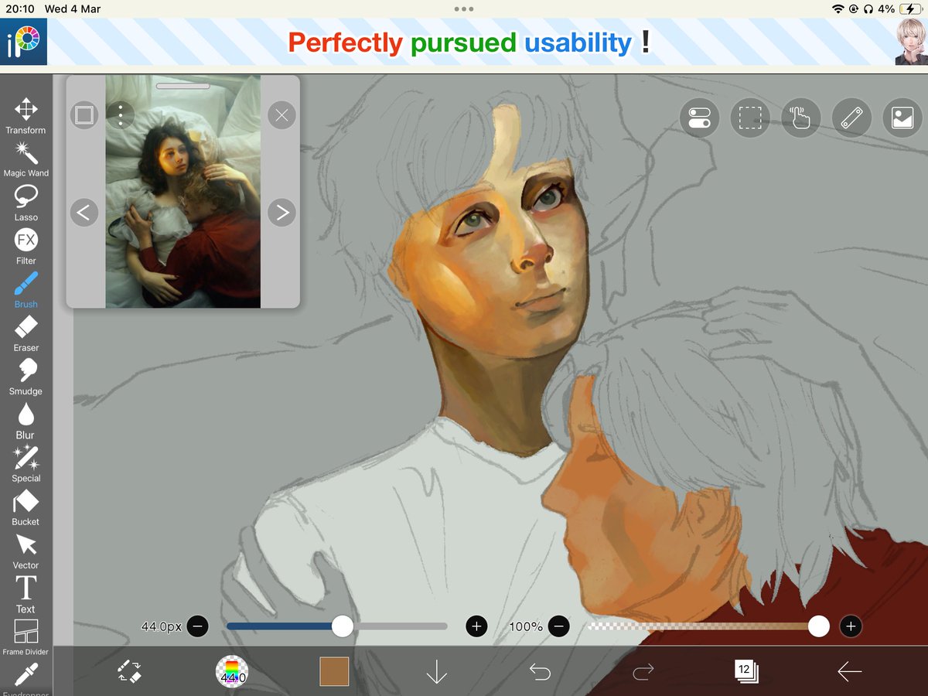This screenshot has height=696, width=928.
Task: Select the Brush tool
Action: click(x=26, y=290)
